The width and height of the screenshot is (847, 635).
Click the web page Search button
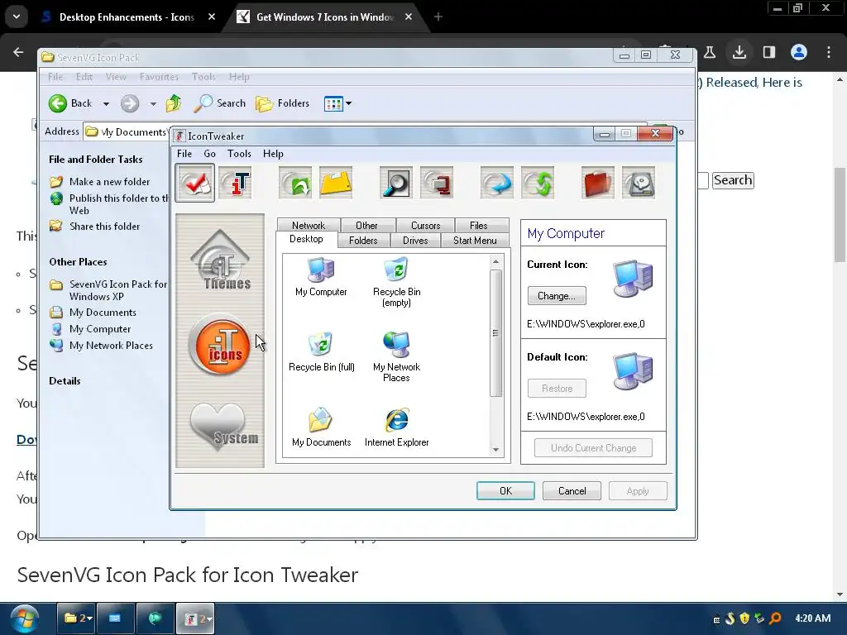[733, 179]
